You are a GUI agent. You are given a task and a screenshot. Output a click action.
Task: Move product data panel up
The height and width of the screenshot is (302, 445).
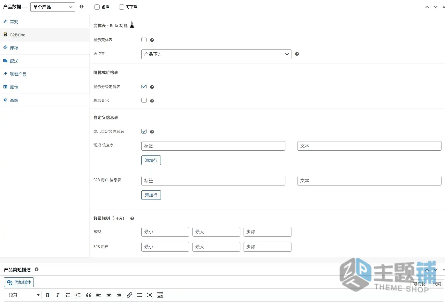(x=427, y=7)
